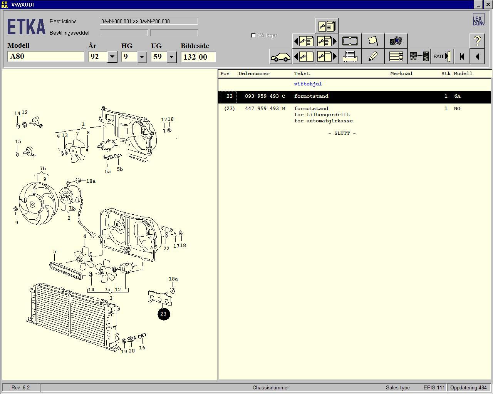This screenshot has height=394, width=493.
Task: Select the row 893 959 493 C
Action: (x=354, y=97)
